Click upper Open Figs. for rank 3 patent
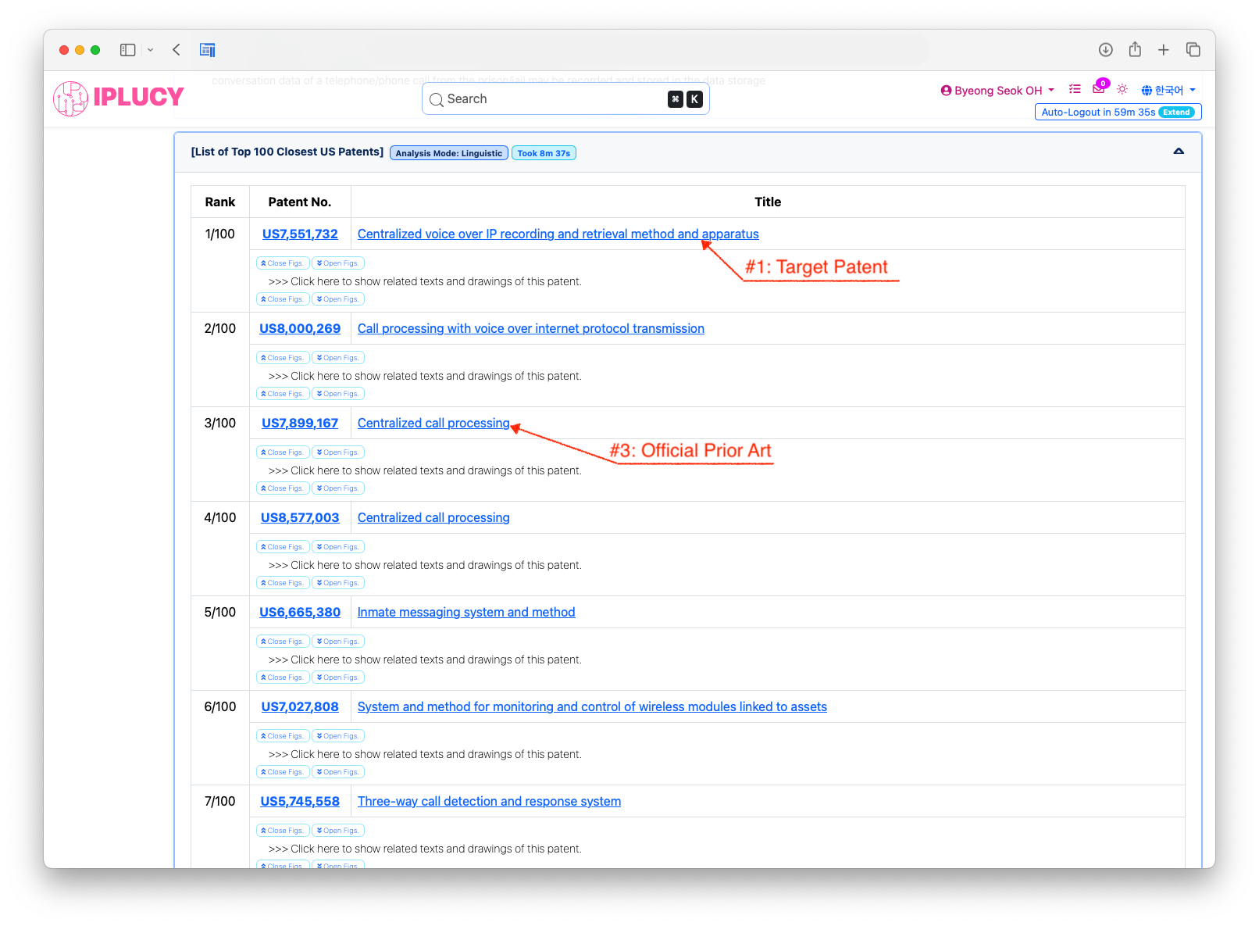1259x926 pixels. [x=338, y=452]
